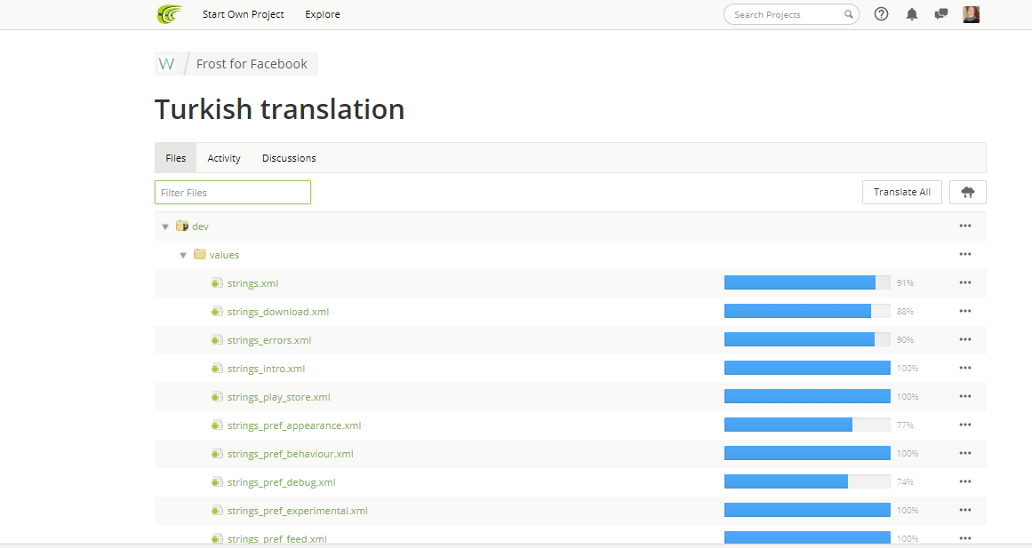Collapse the values folder tree
This screenshot has width=1032, height=548.
coord(183,255)
